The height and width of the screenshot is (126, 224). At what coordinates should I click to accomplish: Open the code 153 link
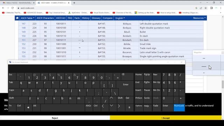[x=23, y=48]
